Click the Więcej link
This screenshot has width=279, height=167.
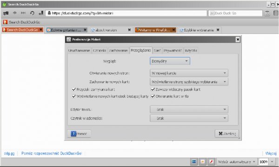point(271,154)
